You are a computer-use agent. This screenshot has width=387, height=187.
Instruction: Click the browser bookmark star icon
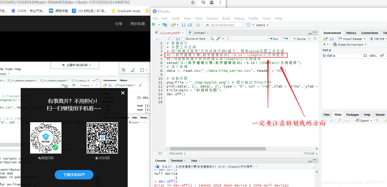[193, 2]
